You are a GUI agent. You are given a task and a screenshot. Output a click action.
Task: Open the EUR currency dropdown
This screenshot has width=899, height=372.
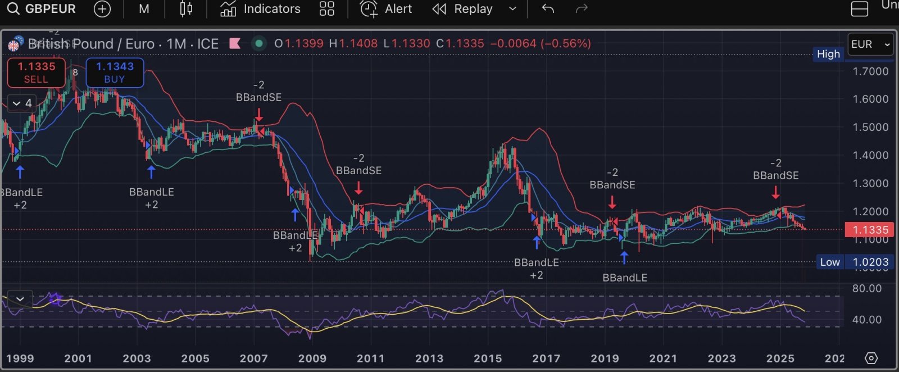[x=870, y=44]
